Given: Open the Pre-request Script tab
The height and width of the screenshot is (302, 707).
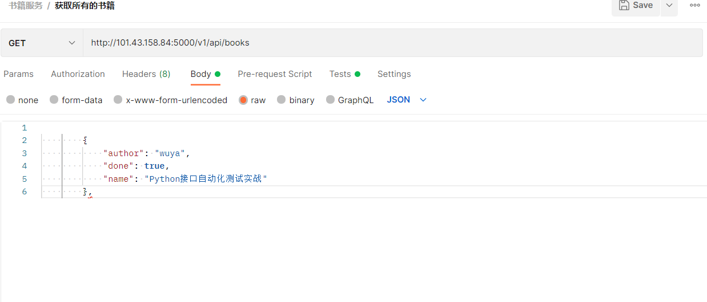Looking at the screenshot, I should (275, 74).
